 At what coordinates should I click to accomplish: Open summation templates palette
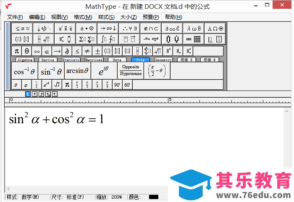point(87,39)
